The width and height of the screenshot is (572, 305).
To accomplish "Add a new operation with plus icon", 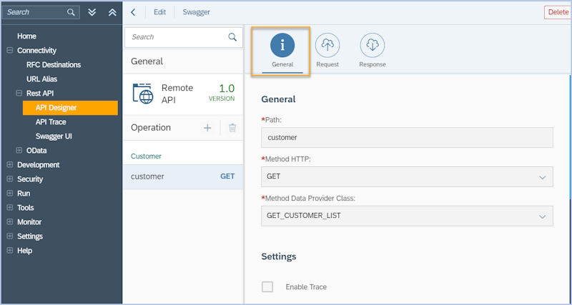I will pyautogui.click(x=207, y=128).
